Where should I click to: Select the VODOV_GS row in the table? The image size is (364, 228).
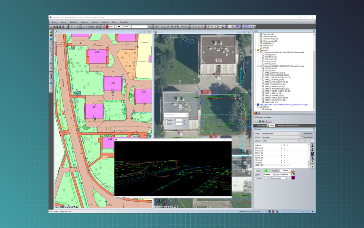pyautogui.click(x=272, y=165)
